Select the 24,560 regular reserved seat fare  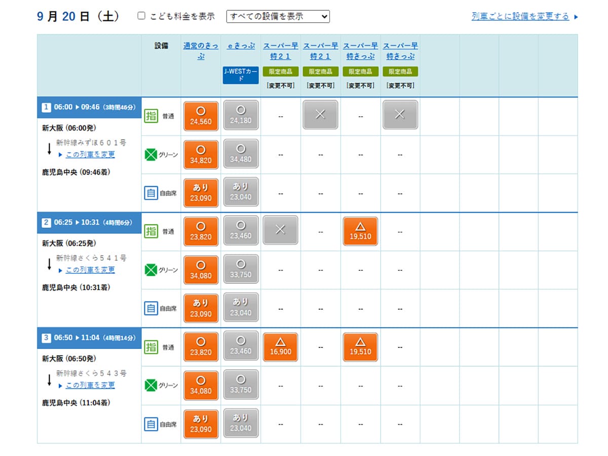[x=201, y=116]
